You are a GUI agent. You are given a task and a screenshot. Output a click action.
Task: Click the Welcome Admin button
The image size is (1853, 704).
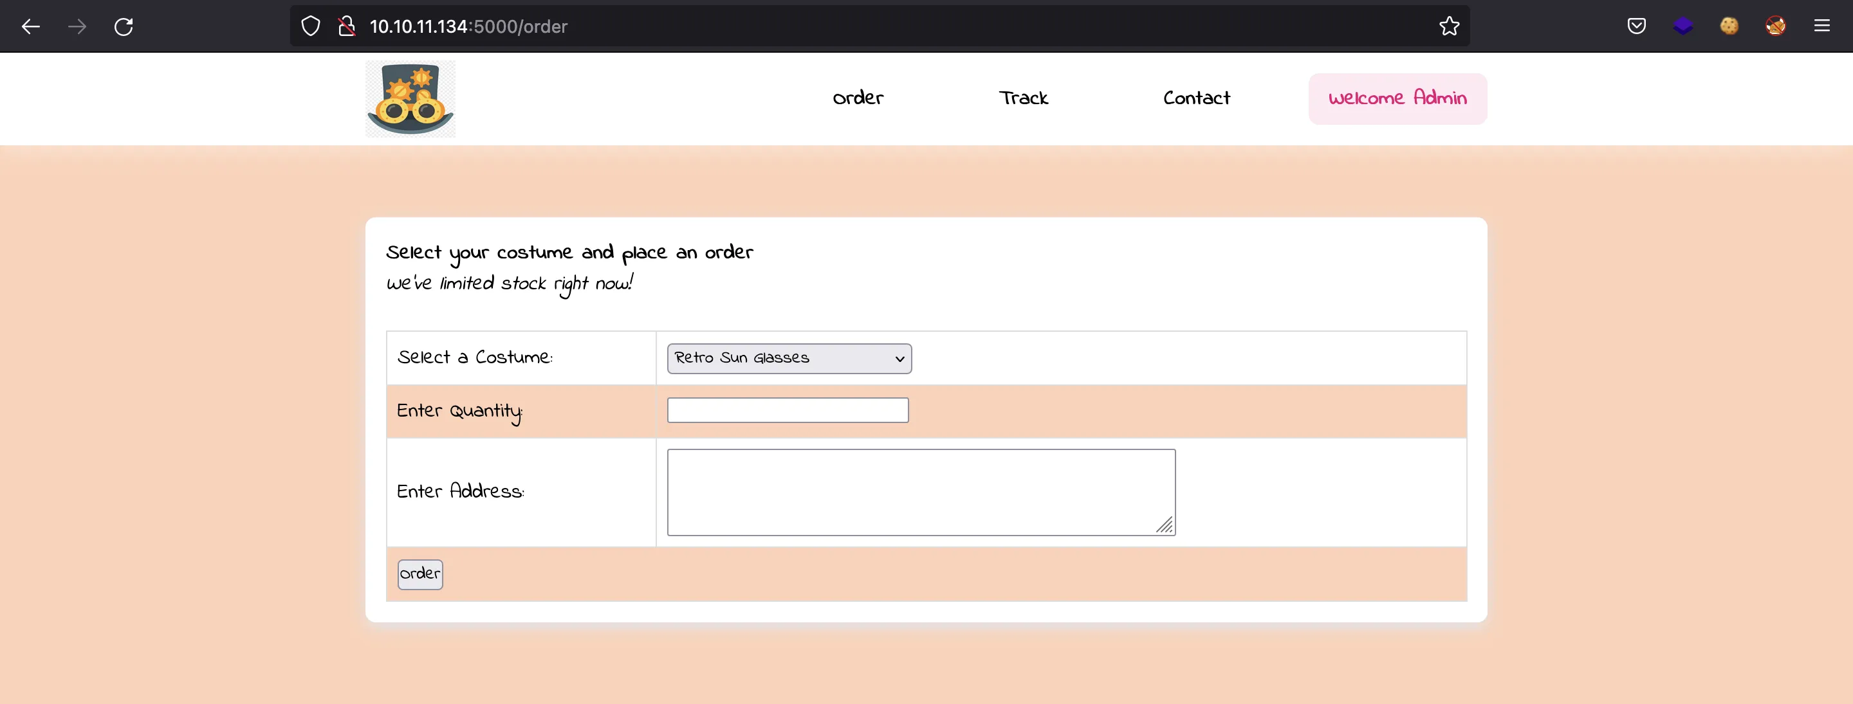pos(1397,98)
